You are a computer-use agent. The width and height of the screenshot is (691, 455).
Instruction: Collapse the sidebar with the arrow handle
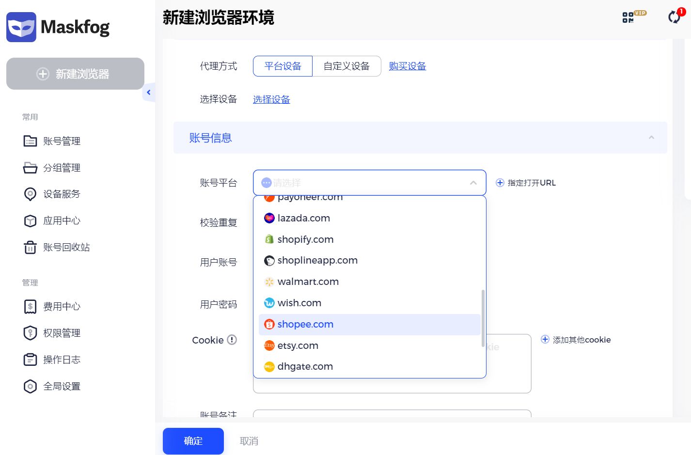click(149, 92)
